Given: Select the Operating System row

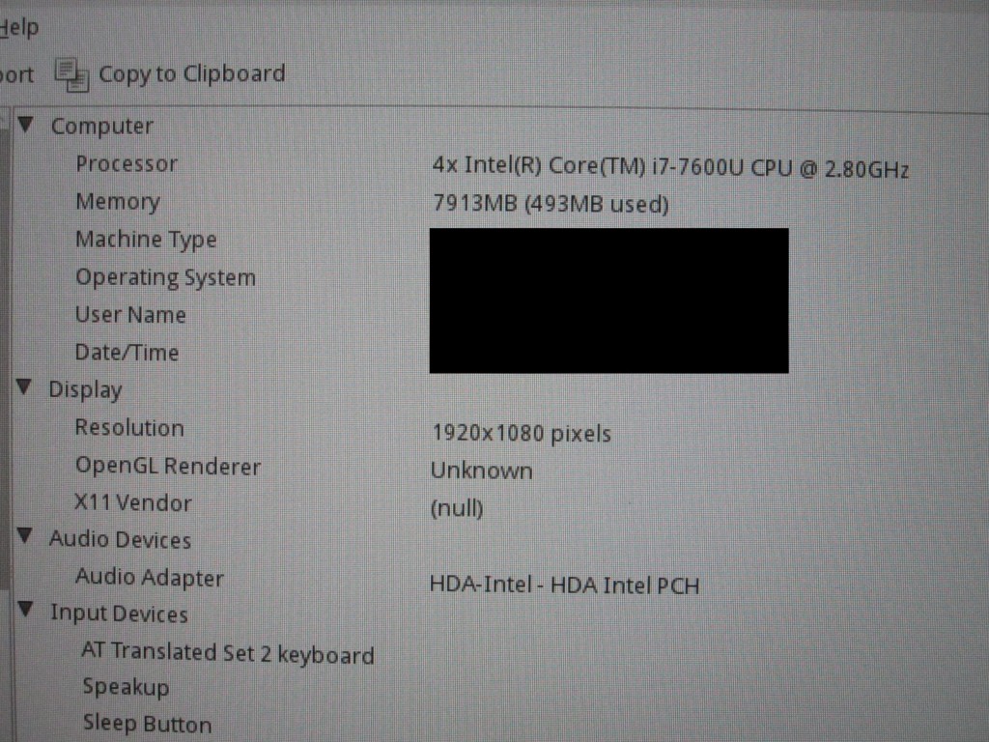Looking at the screenshot, I should (x=165, y=277).
